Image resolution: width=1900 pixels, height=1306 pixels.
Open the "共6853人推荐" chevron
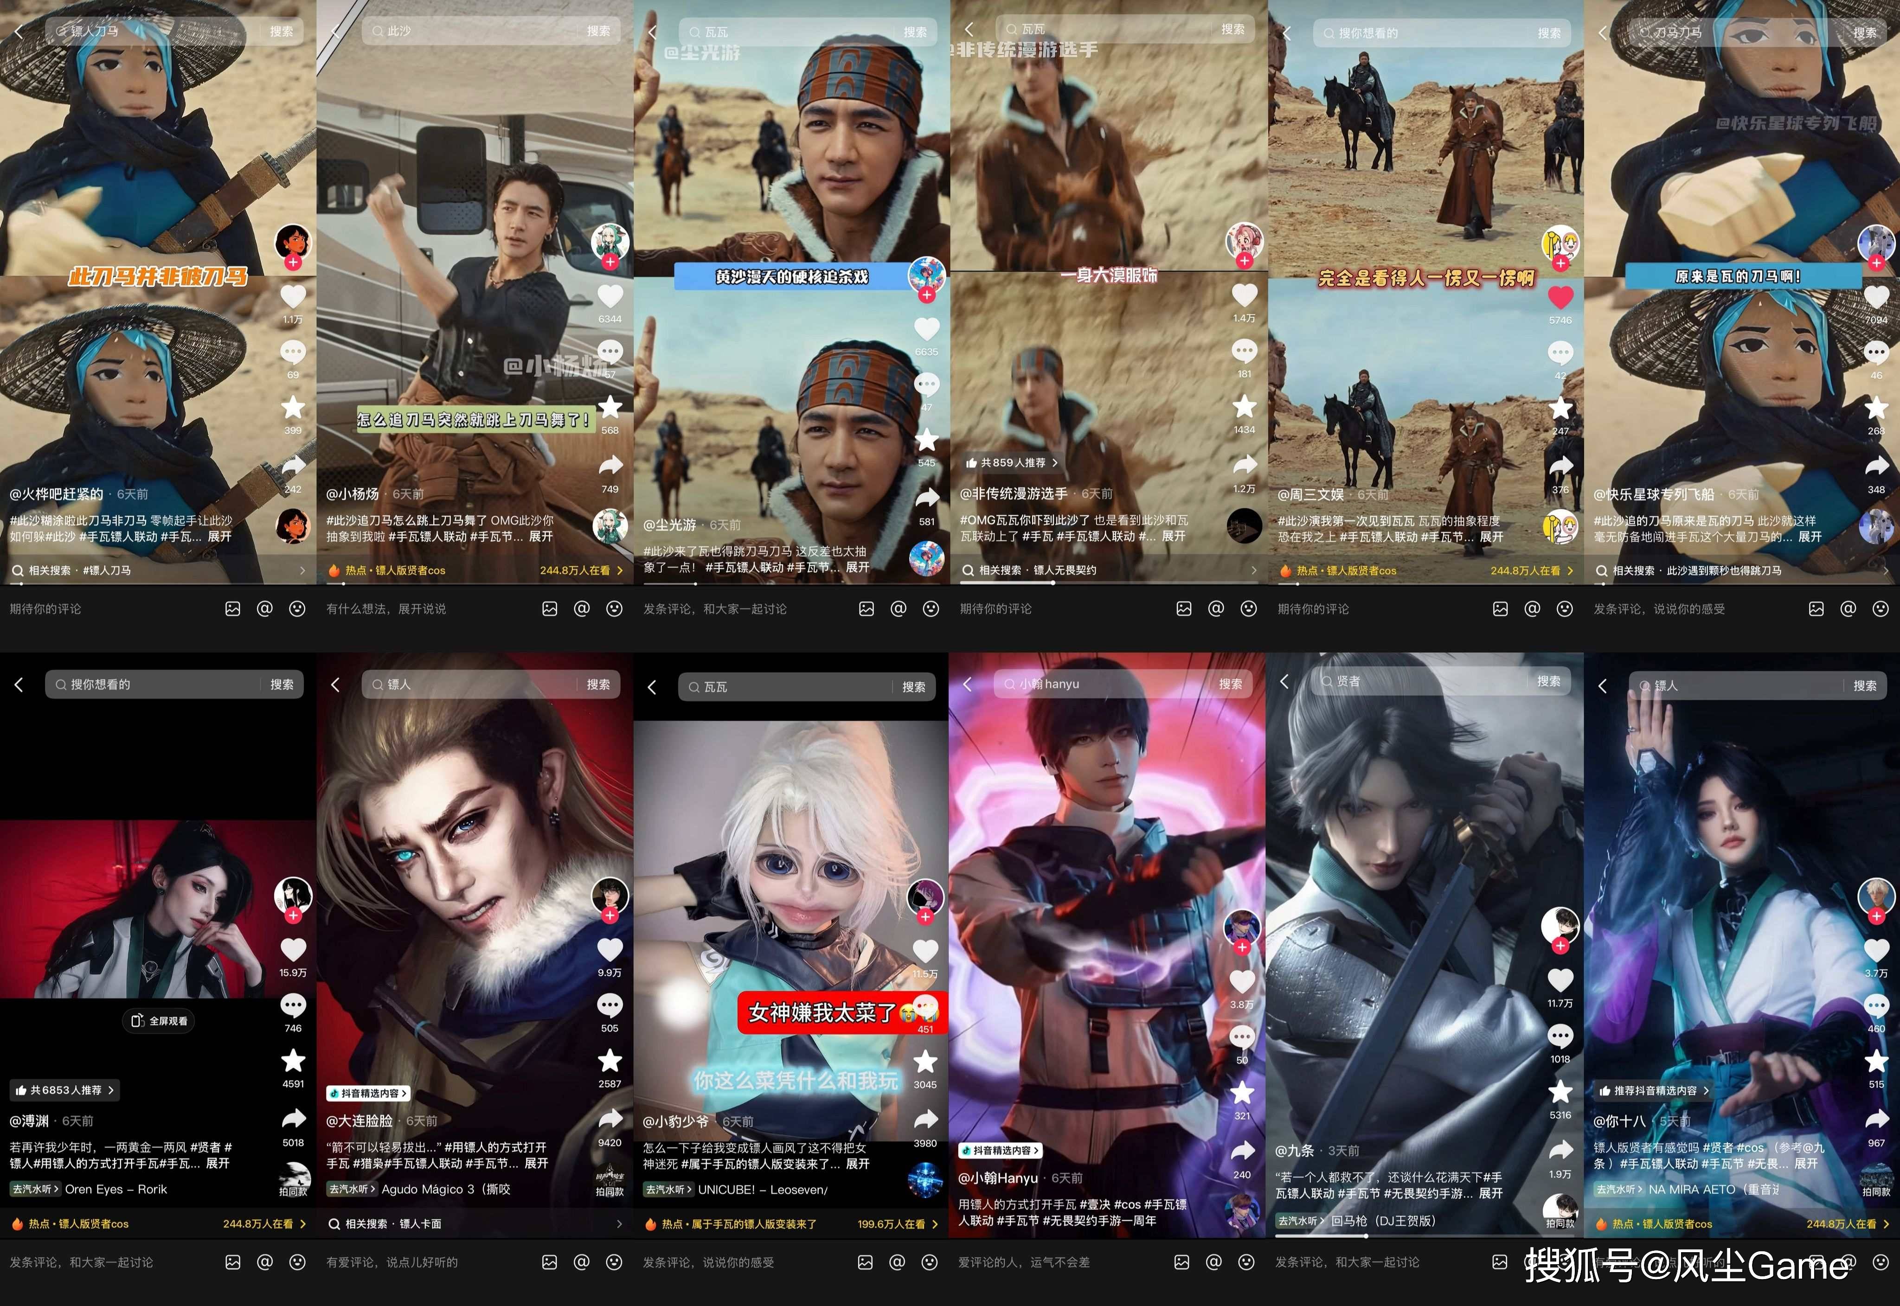(x=110, y=1090)
